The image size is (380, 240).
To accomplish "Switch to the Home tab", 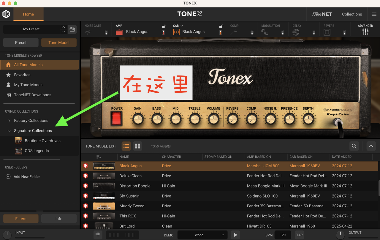I will (x=28, y=14).
